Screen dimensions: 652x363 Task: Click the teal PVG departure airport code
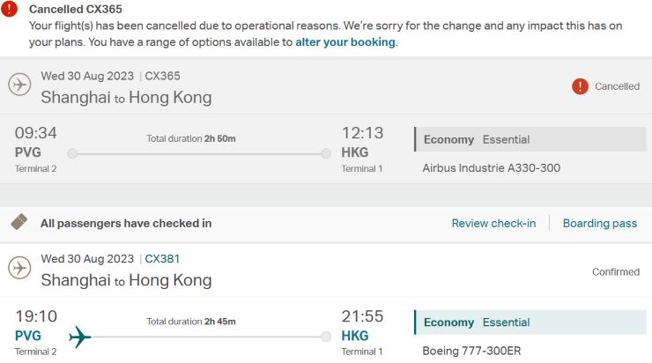(28, 336)
